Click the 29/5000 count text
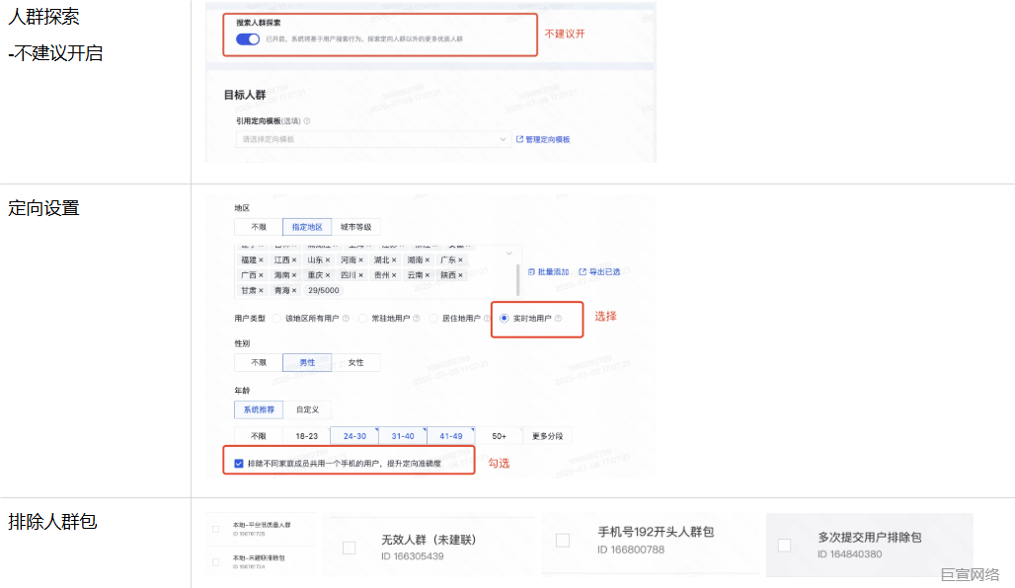Viewport: 1015px width, 588px height. pyautogui.click(x=324, y=290)
